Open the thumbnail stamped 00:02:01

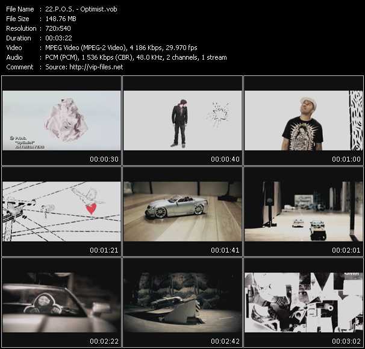(304, 212)
